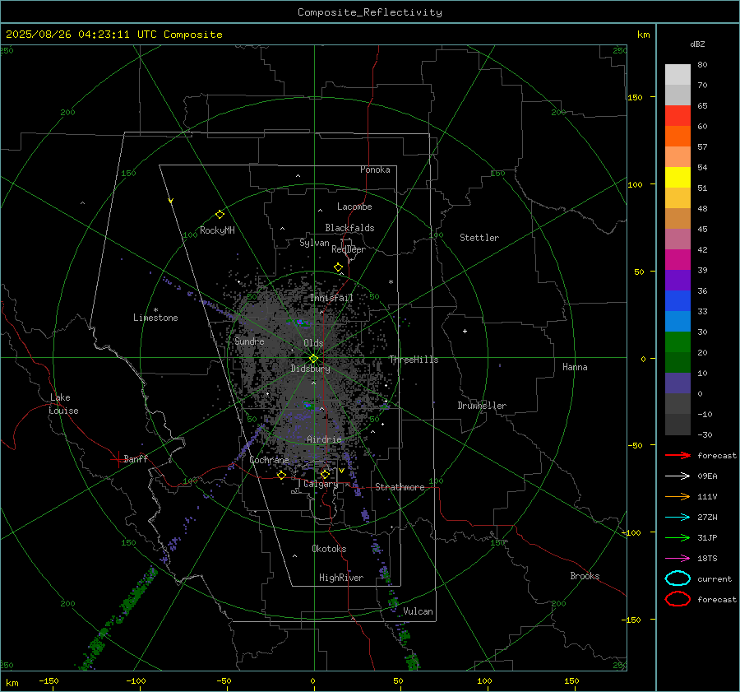
Task: Click the dBZ legend heading
Action: tap(697, 44)
